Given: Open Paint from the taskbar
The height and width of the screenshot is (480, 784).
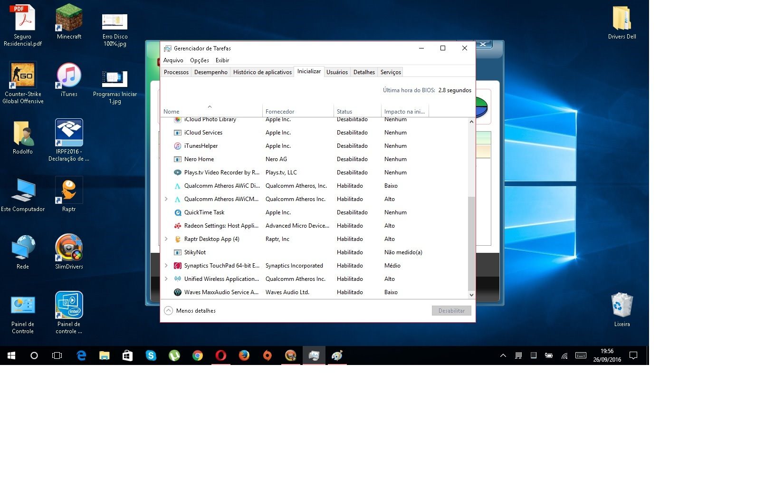Looking at the screenshot, I should [337, 355].
